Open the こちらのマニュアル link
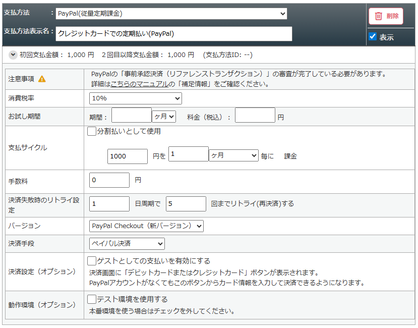The image size is (418, 328). click(139, 84)
